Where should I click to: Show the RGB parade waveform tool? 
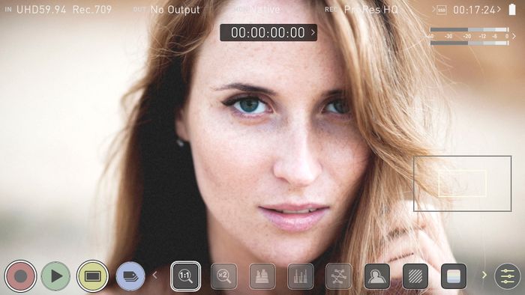click(262, 276)
